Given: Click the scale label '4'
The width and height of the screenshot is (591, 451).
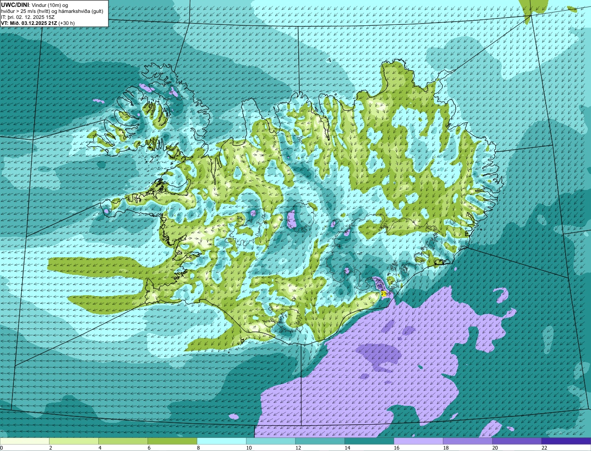Looking at the screenshot, I should click(x=100, y=448).
